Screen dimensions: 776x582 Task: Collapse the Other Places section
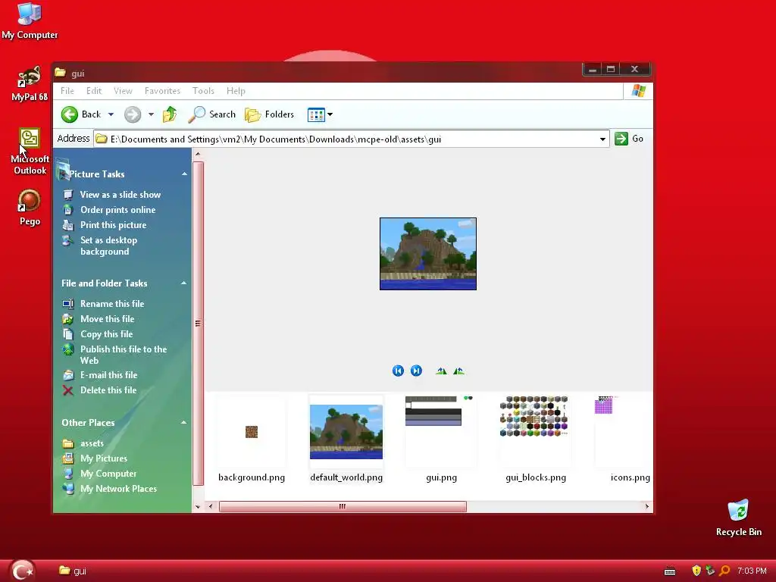click(183, 423)
